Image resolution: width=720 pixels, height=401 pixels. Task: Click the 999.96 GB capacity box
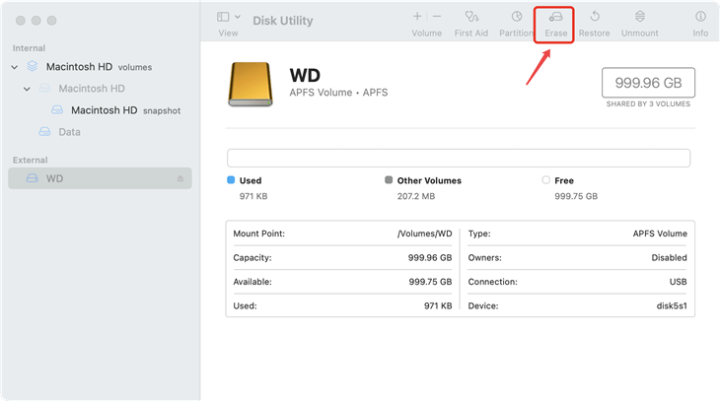[x=648, y=82]
